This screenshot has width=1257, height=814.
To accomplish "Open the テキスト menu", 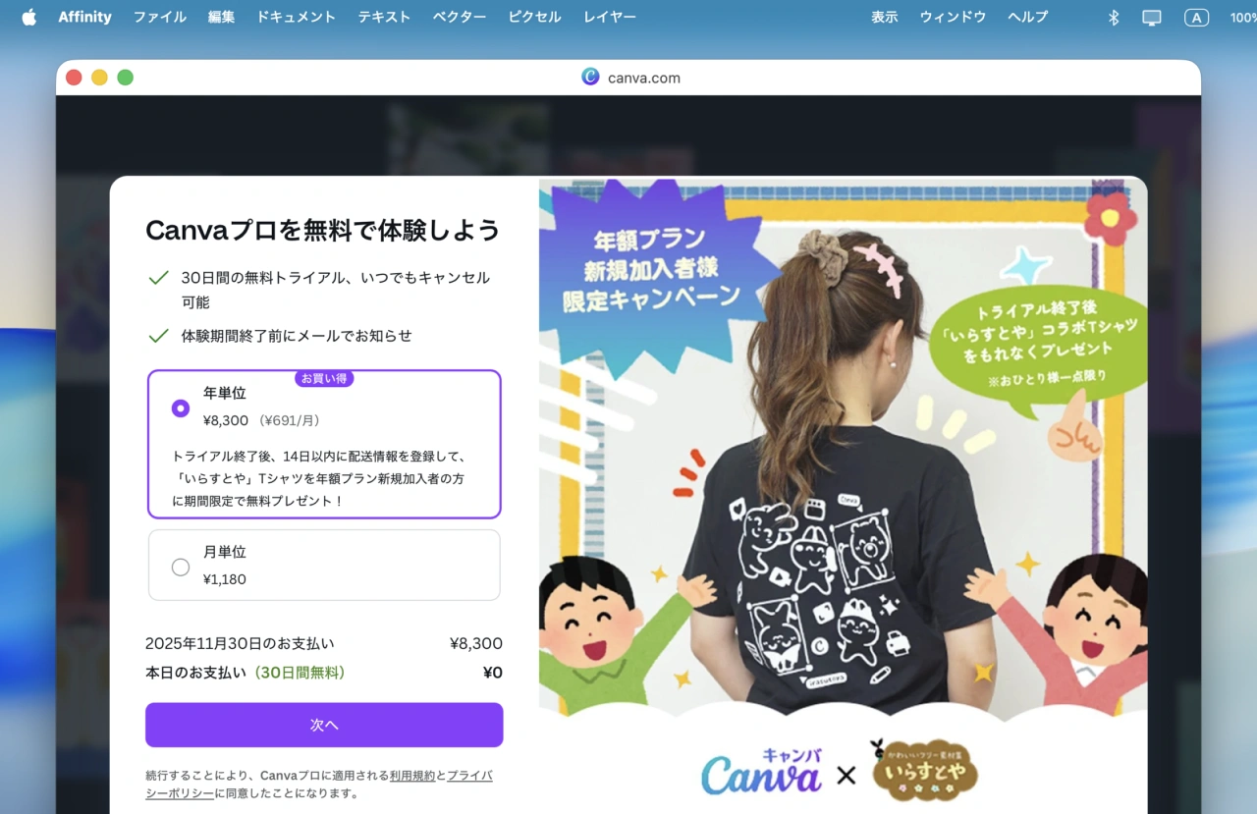I will point(385,17).
